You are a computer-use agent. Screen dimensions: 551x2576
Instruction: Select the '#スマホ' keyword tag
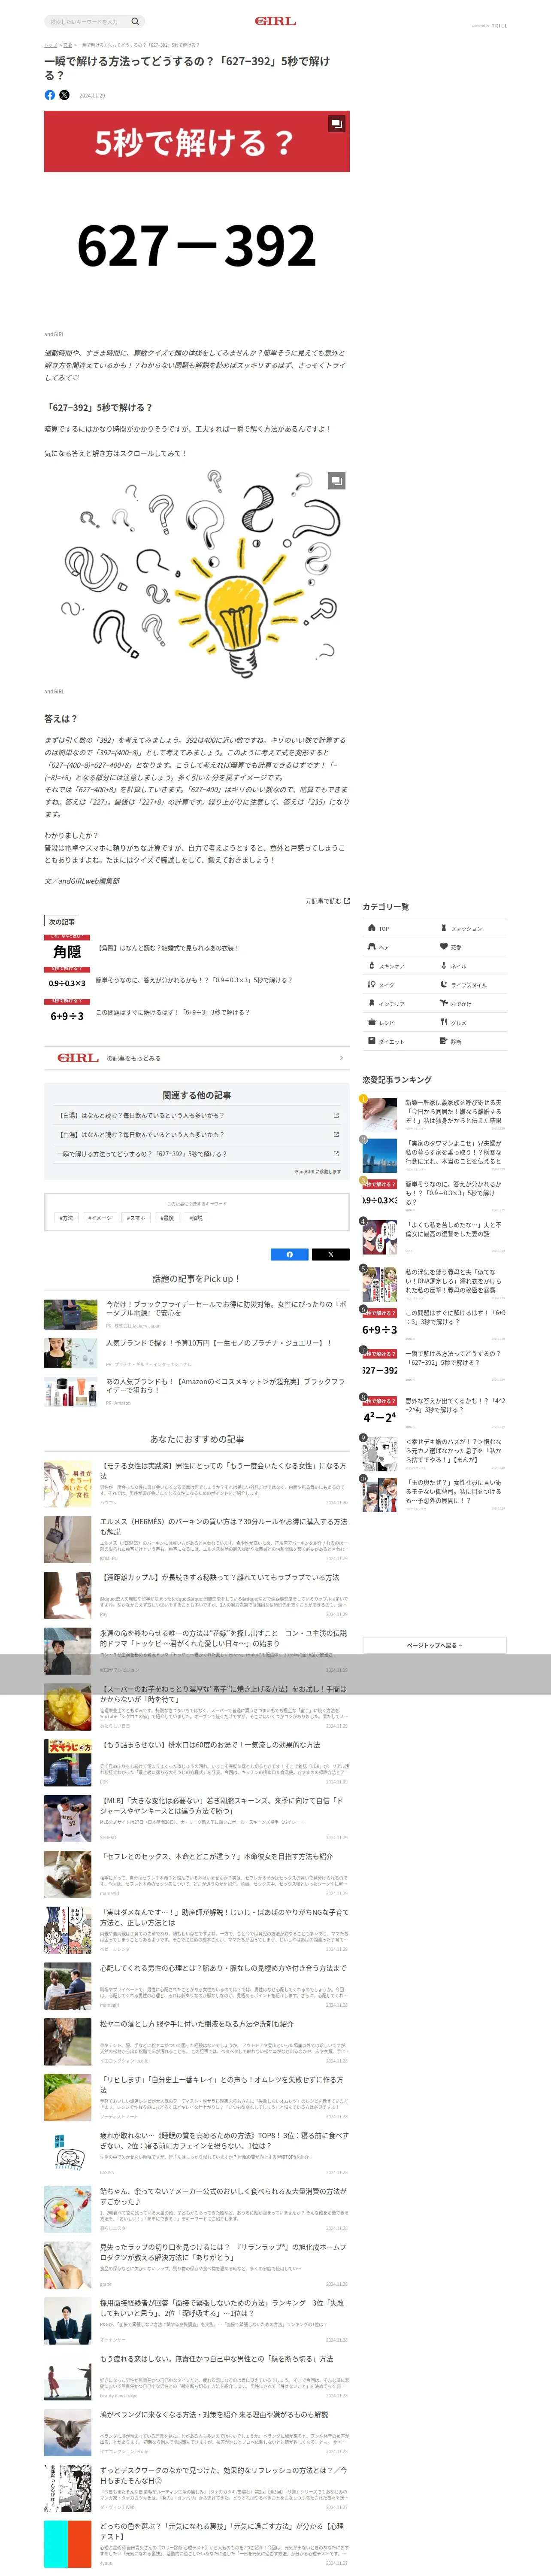(136, 1218)
